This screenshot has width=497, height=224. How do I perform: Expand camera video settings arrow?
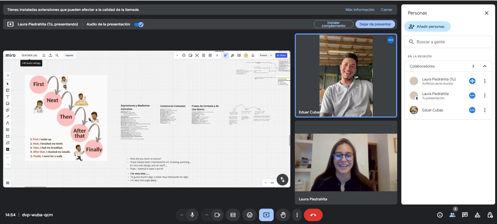(207, 215)
